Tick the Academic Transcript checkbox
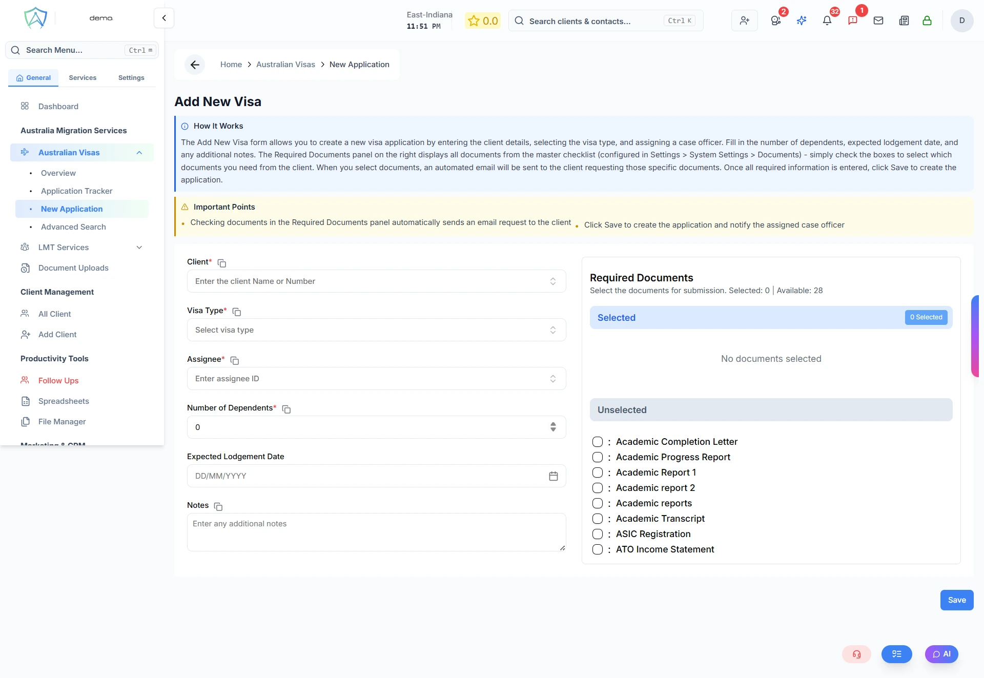The image size is (984, 678). [597, 519]
